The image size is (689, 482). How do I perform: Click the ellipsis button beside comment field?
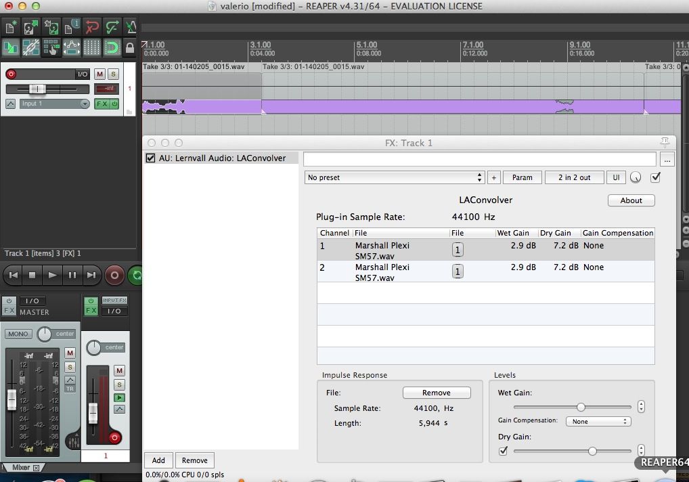667,160
